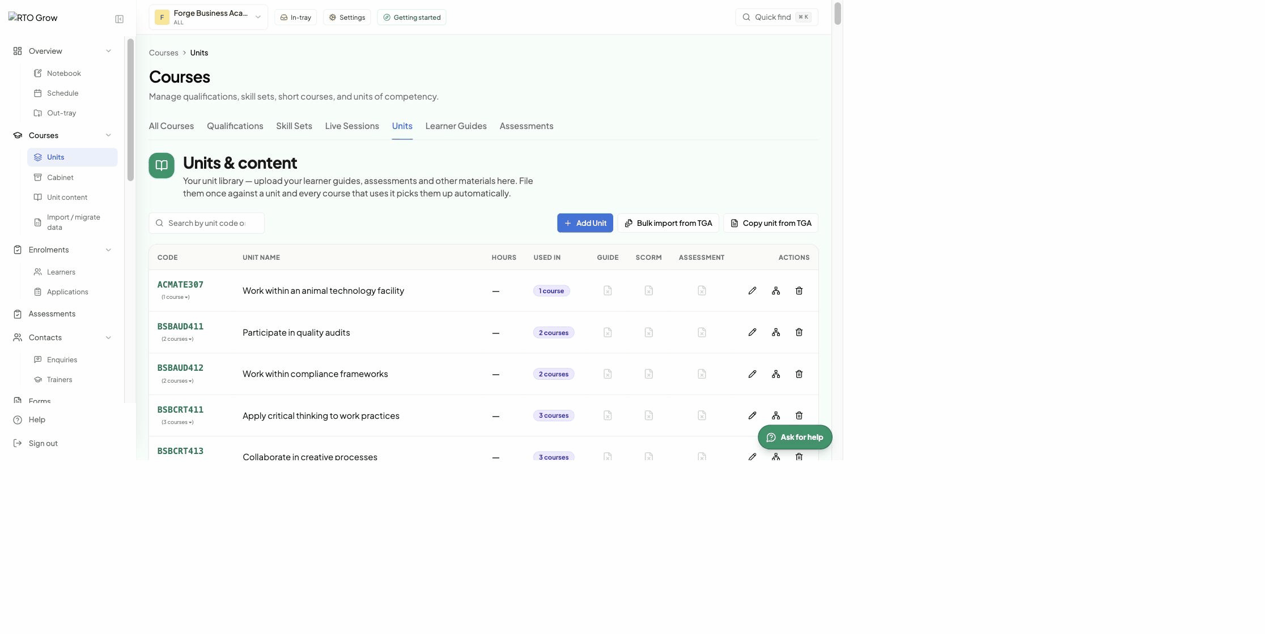Click assessment file icon for BSBAUD412
Image resolution: width=1265 pixels, height=634 pixels.
pyautogui.click(x=702, y=374)
